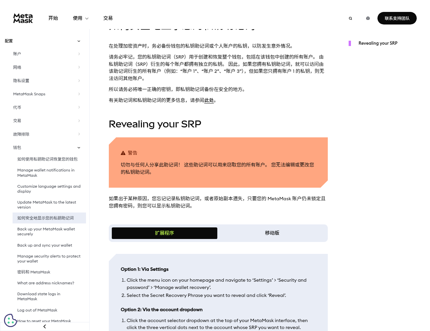Click the Revealing your SRP heading
The image size is (430, 331).
coord(155,124)
